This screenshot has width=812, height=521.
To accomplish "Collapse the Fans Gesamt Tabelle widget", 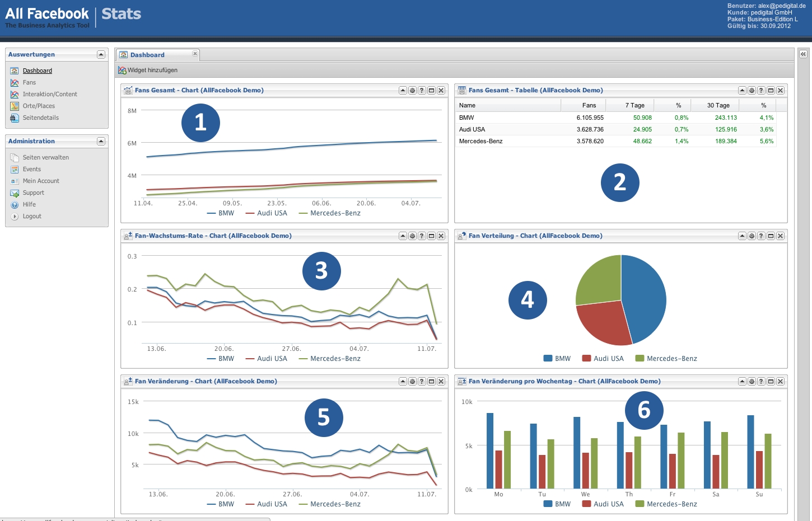I will coord(742,90).
